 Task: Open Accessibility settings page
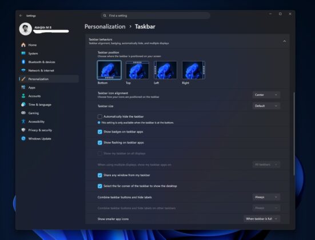pos(49,121)
